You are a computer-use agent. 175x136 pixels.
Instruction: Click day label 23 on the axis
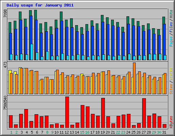[x=123, y=132]
